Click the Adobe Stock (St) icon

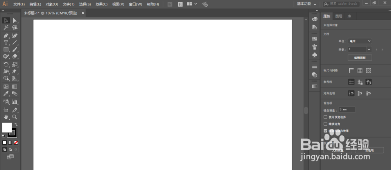180,4
